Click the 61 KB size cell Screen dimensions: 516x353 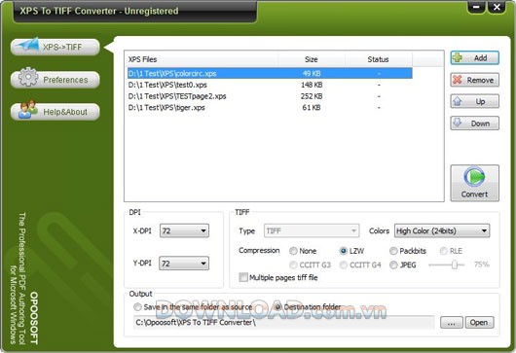(x=312, y=108)
